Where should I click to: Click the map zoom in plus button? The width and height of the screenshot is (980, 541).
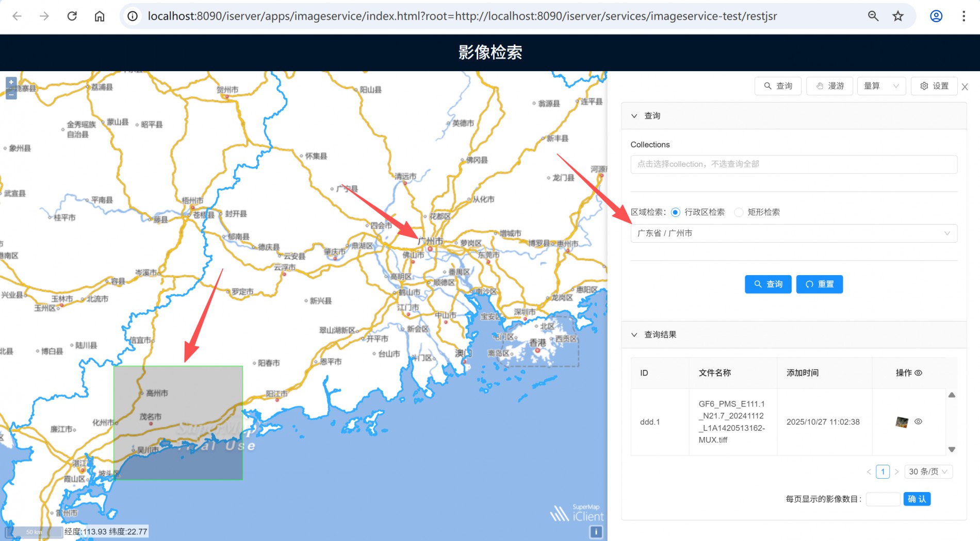[11, 82]
